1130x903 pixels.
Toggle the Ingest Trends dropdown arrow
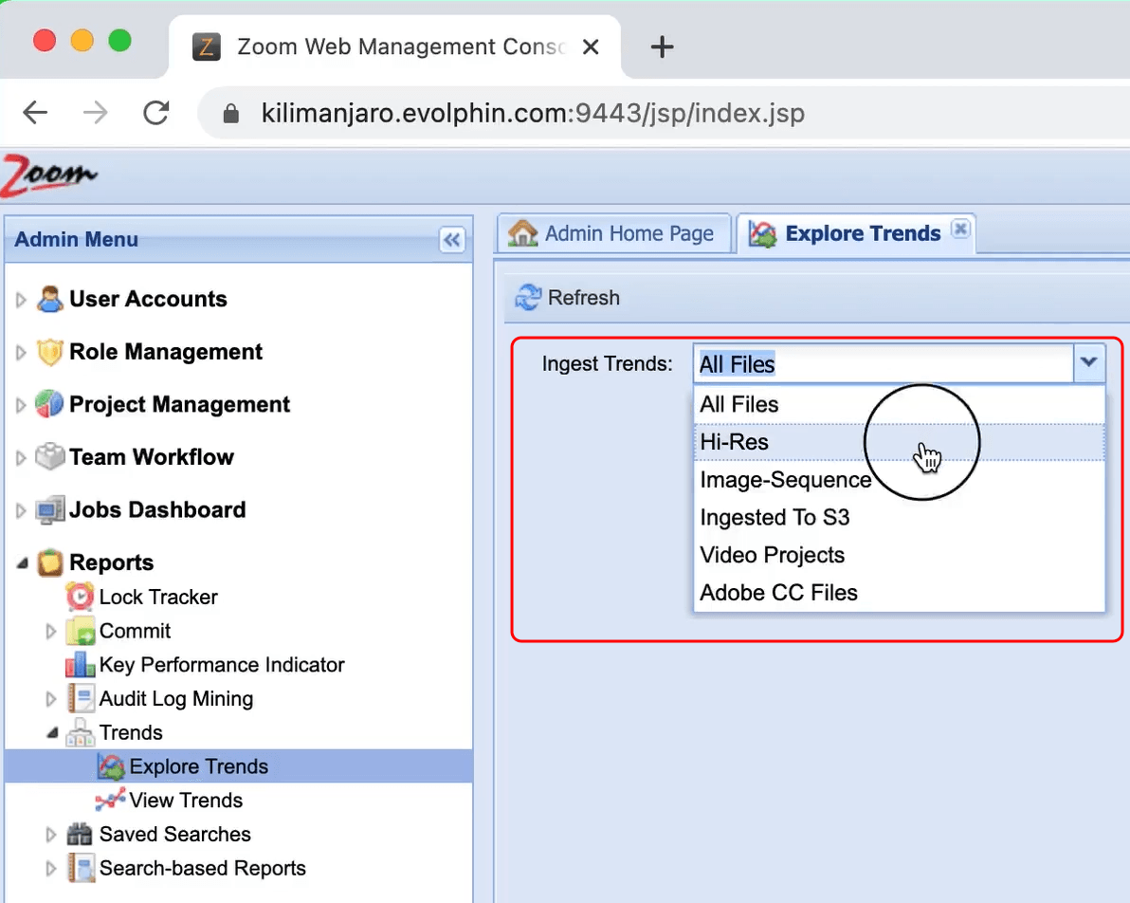1089,362
